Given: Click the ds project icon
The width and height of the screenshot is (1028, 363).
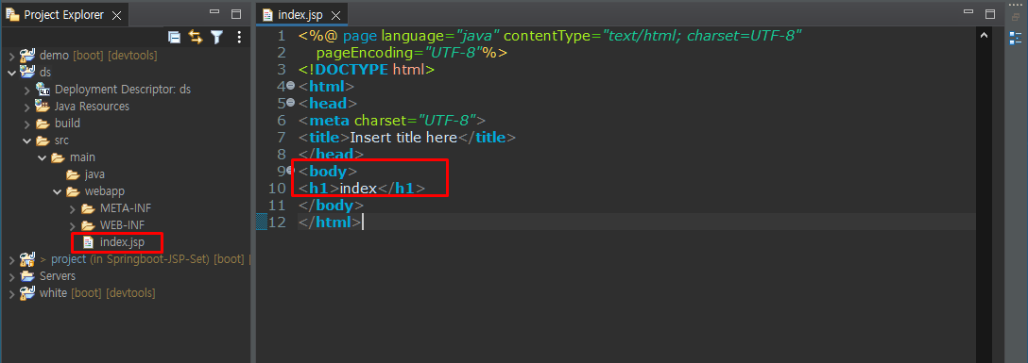Looking at the screenshot, I should [x=26, y=72].
